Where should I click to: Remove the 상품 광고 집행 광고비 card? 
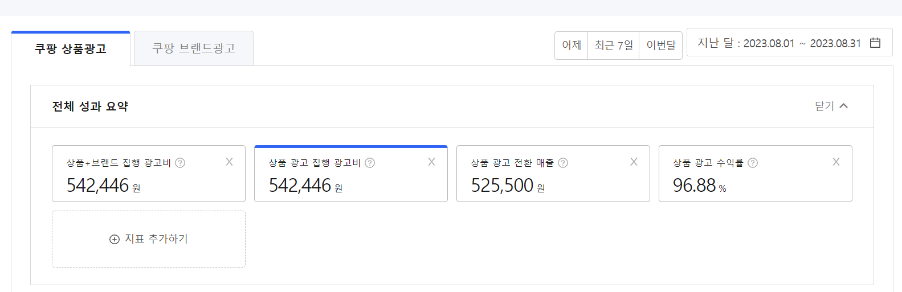[x=431, y=162]
